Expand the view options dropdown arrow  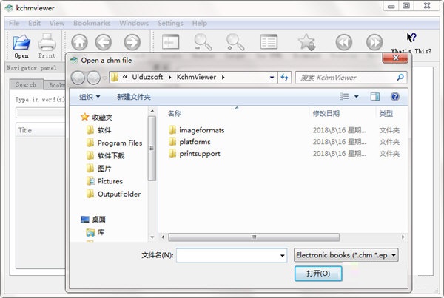[x=357, y=97]
